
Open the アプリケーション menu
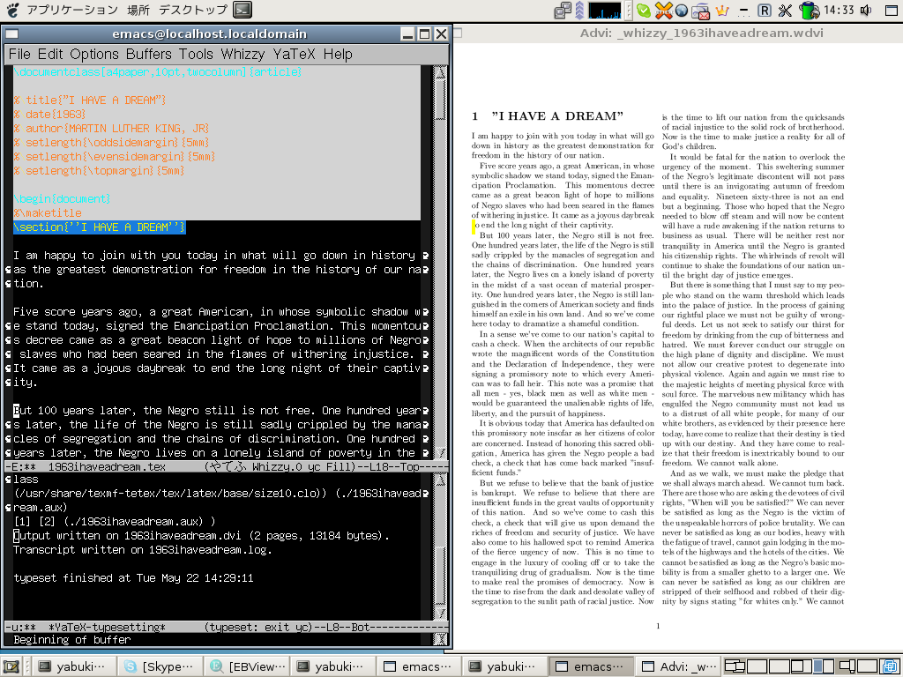[72, 10]
